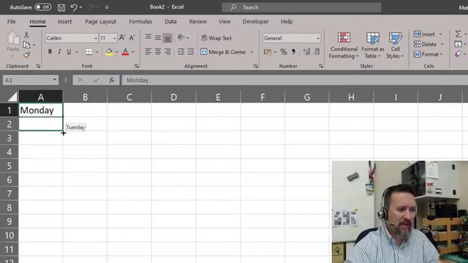Open the Undo history dropdown arrow
Screen dimensions: 468x263
pos(80,7)
